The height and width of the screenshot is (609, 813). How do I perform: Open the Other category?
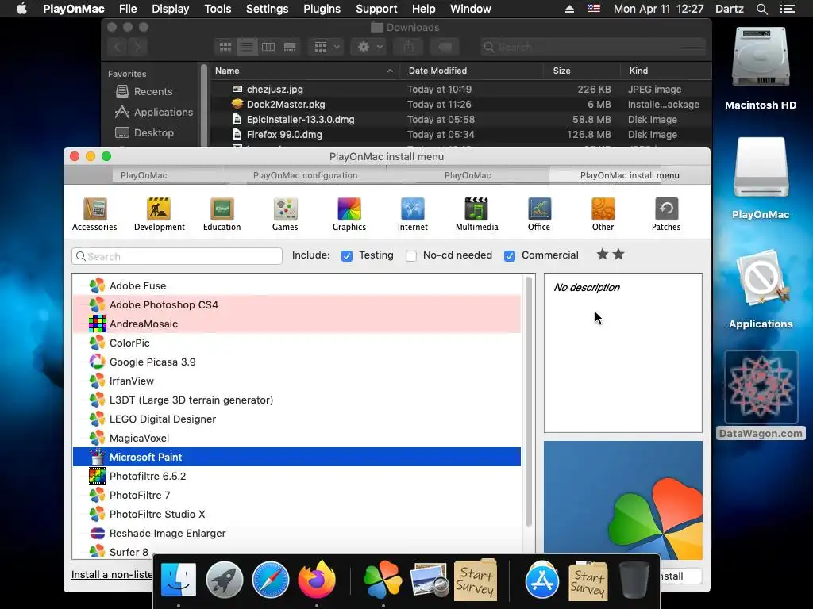tap(603, 214)
